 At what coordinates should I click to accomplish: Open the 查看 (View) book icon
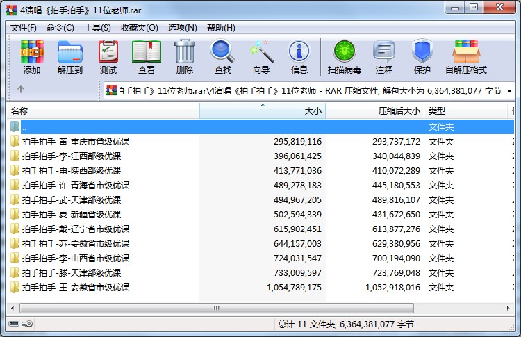147,52
